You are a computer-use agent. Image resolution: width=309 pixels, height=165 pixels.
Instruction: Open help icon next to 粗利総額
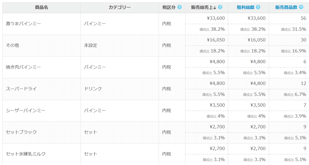point(258,7)
